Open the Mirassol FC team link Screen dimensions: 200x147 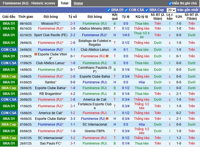[50, 24]
